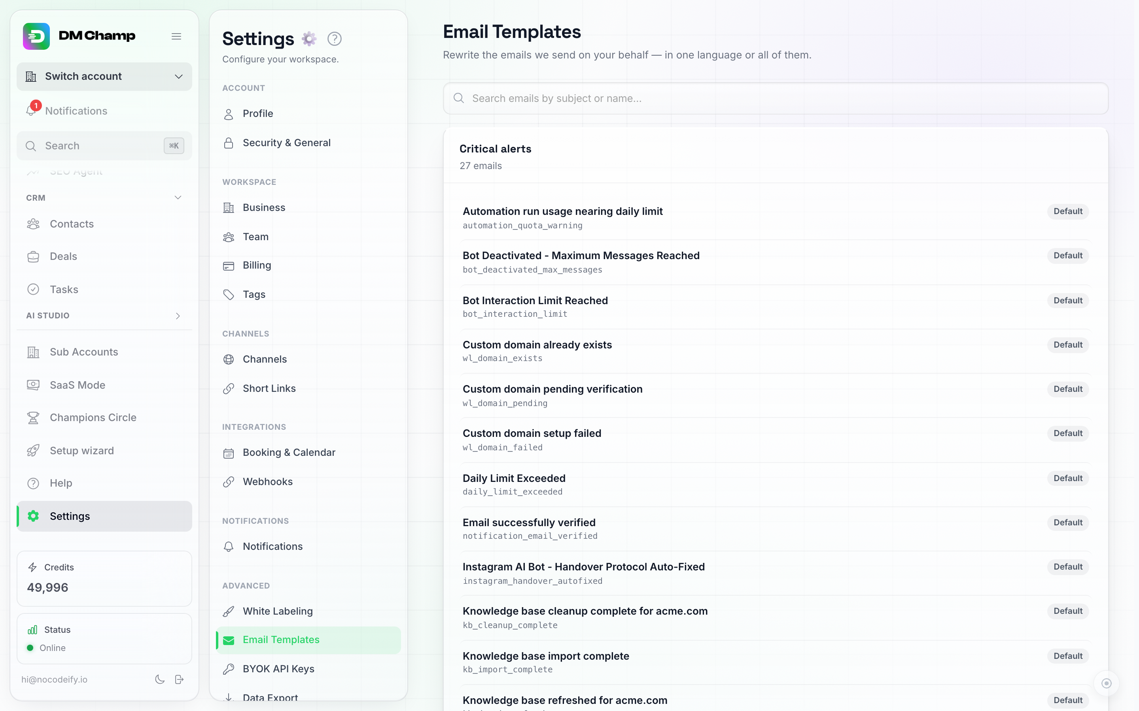Toggle dark mode with the moon icon
The width and height of the screenshot is (1139, 711).
coord(160,679)
